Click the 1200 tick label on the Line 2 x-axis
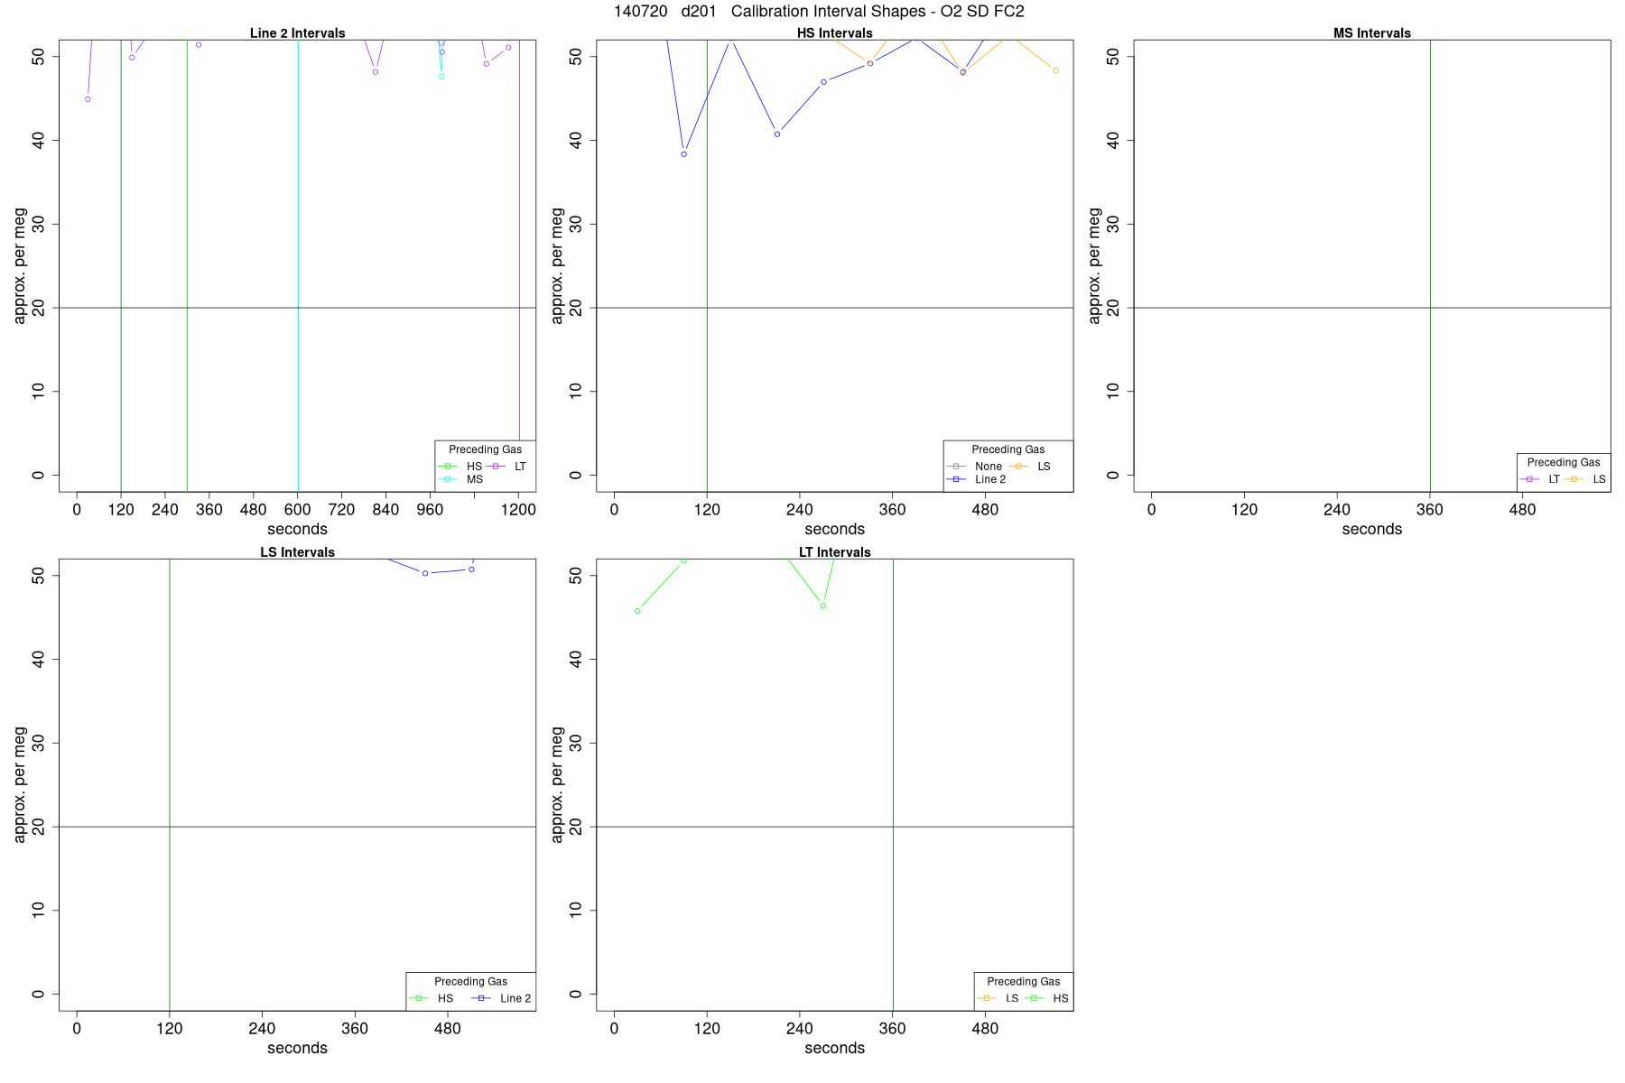The width and height of the screenshot is (1625, 1083). point(518,510)
